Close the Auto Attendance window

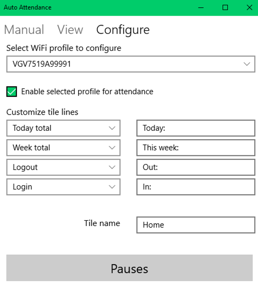click(x=249, y=7)
